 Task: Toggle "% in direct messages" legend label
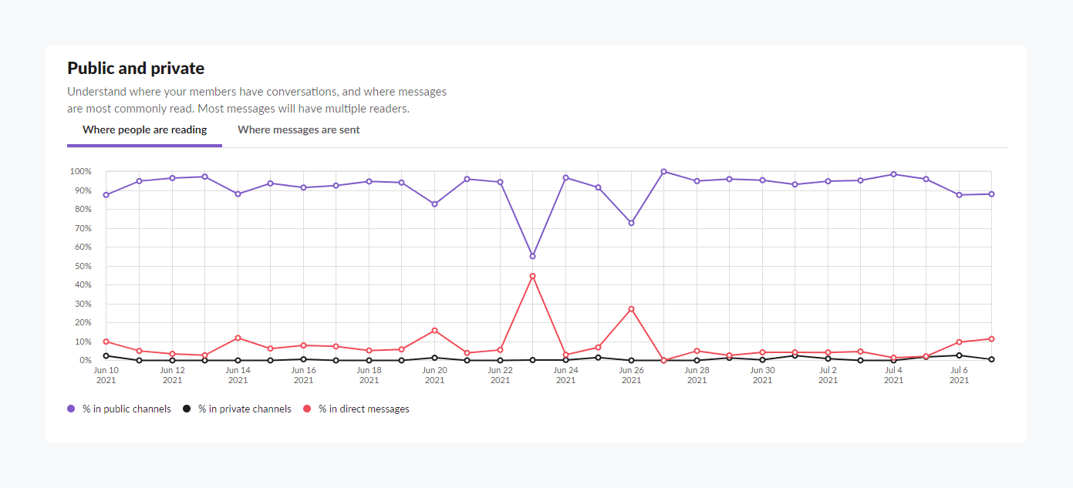(x=363, y=409)
